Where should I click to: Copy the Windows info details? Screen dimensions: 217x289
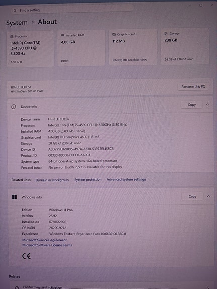pyautogui.click(x=192, y=197)
